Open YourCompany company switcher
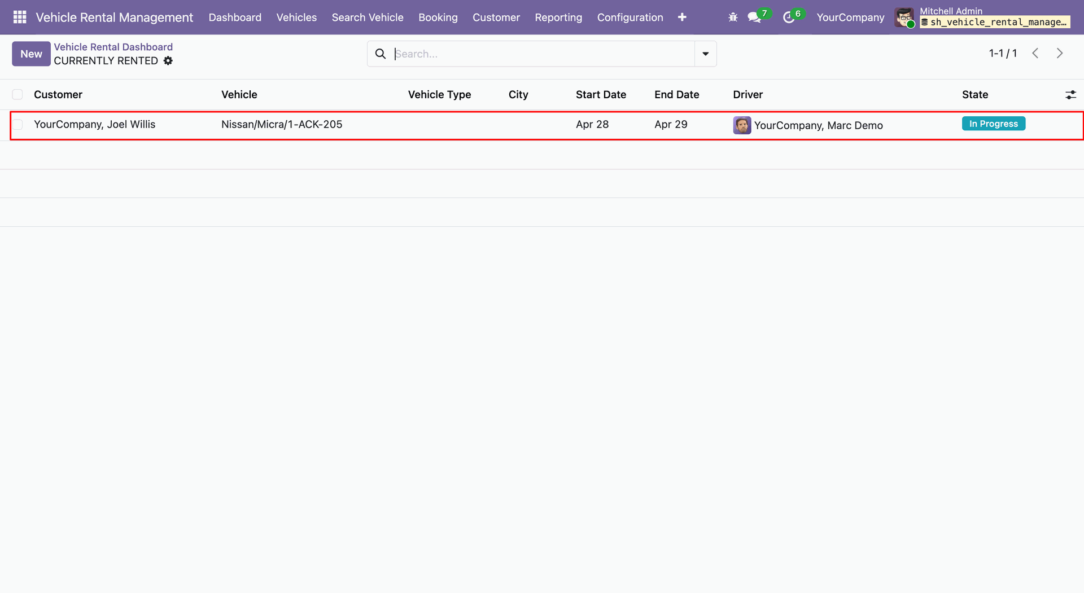The width and height of the screenshot is (1084, 593). 850,17
